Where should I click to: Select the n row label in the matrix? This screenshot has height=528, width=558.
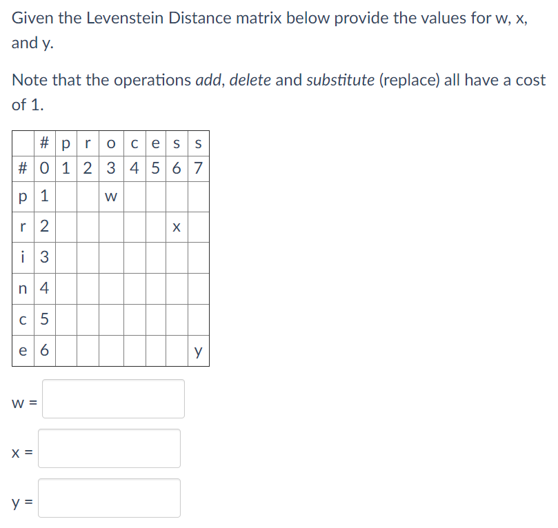point(23,288)
